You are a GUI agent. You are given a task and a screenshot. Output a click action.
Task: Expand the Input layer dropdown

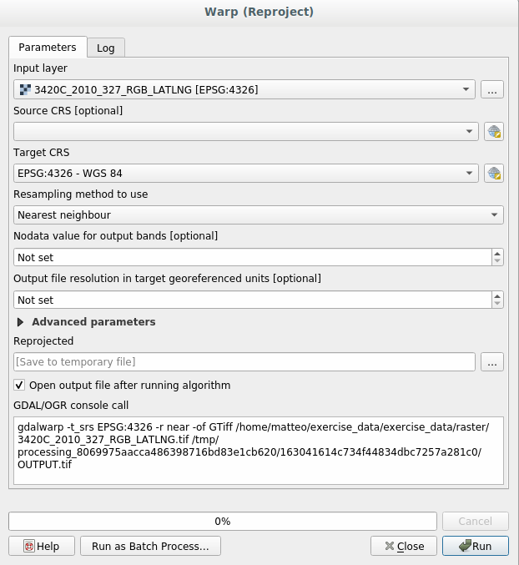click(244, 89)
